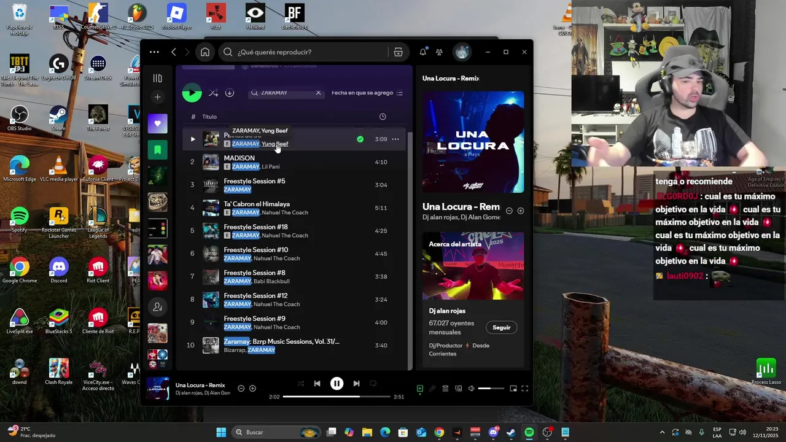Open Spotify notifications bell
This screenshot has width=786, height=442.
pyautogui.click(x=422, y=52)
